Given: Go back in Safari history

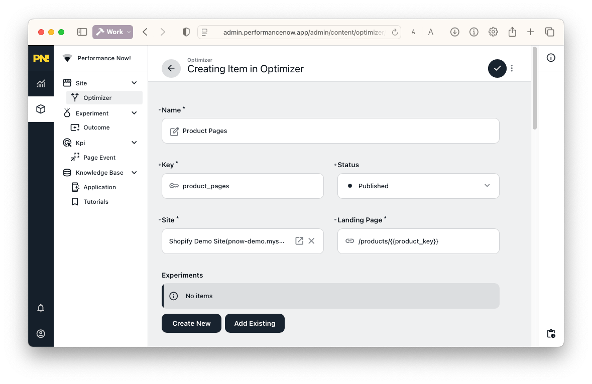Looking at the screenshot, I should pos(145,32).
